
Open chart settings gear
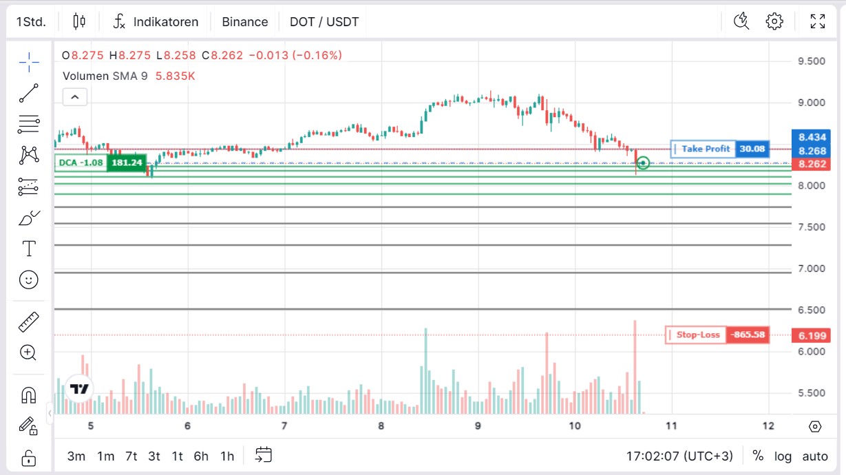coord(774,21)
